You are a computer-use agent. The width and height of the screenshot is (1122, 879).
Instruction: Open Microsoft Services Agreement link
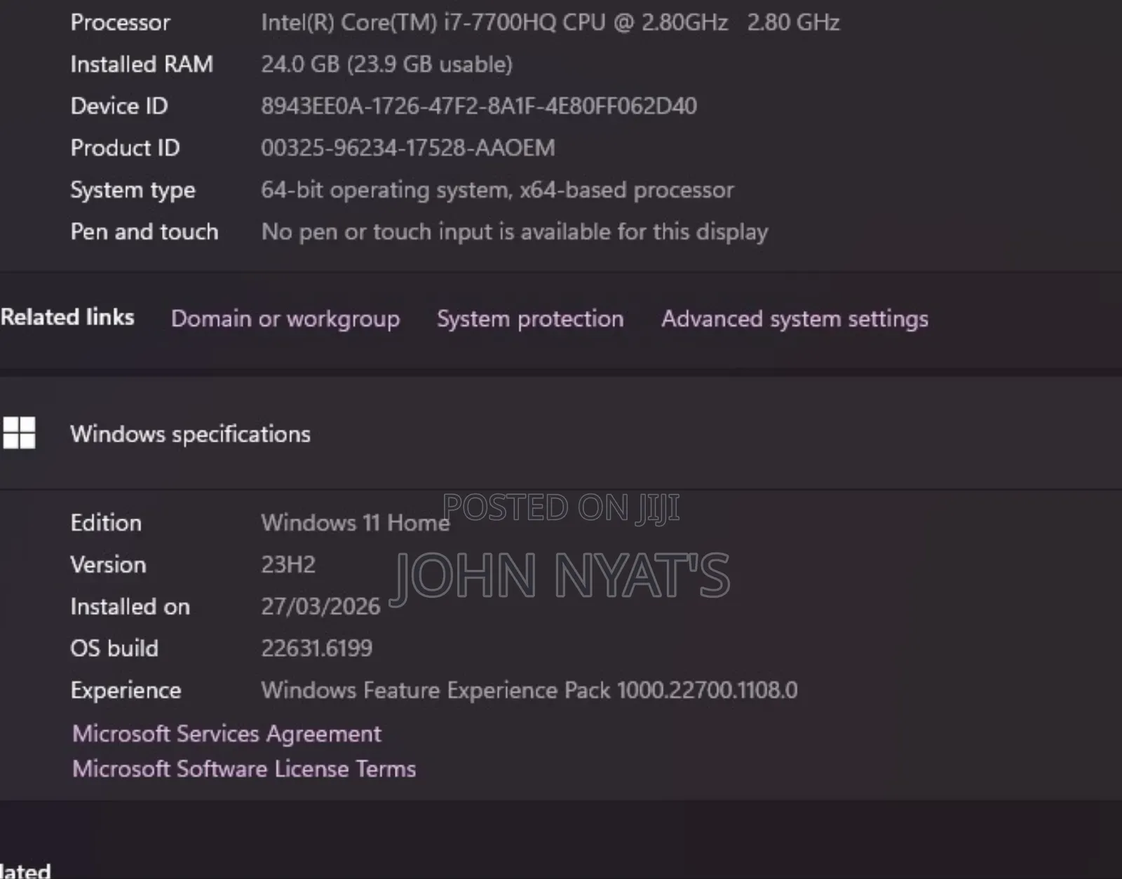point(227,734)
